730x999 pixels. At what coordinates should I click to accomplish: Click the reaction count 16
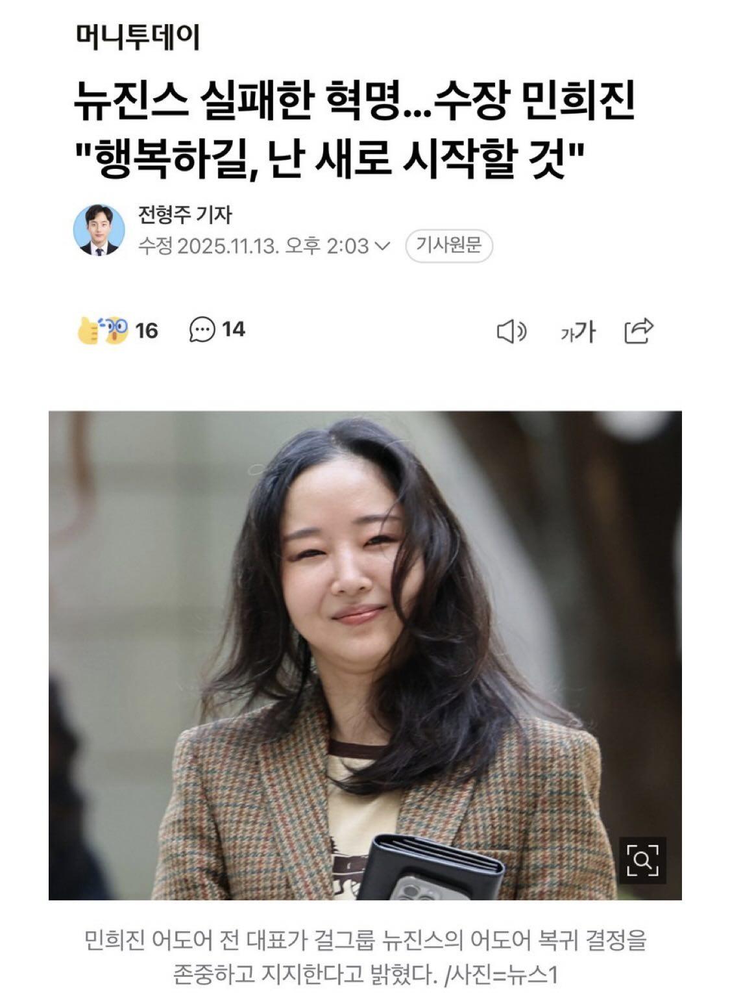(147, 331)
